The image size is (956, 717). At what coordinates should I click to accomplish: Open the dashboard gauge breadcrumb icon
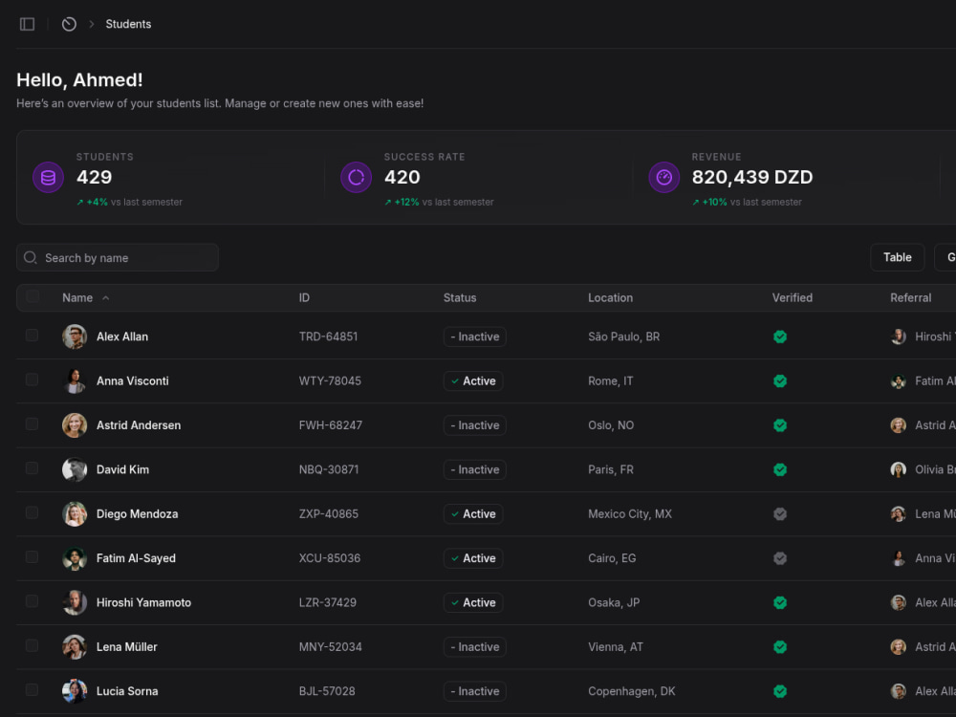69,24
